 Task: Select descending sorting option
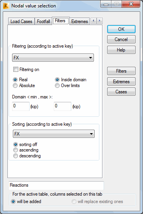click(x=16, y=156)
